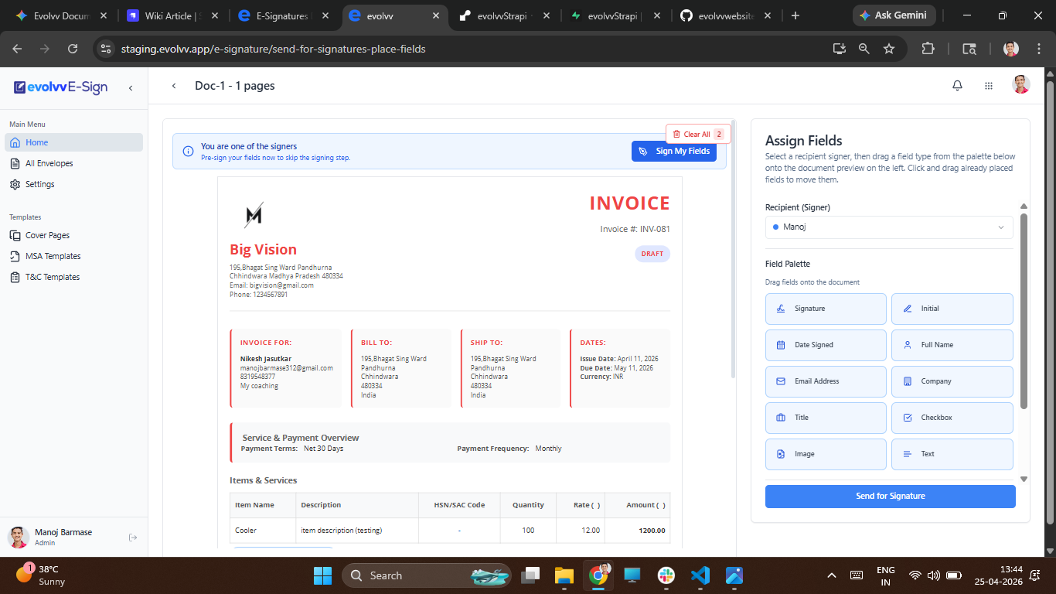Click the field palette scroll-down arrow
1056x594 pixels.
coord(1024,480)
